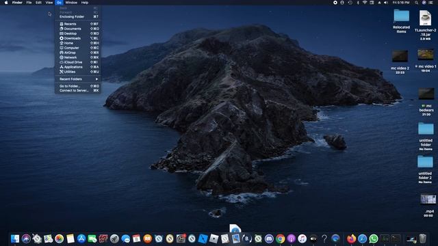
Task: Open the Apple menu
Action: pyautogui.click(x=6, y=3)
